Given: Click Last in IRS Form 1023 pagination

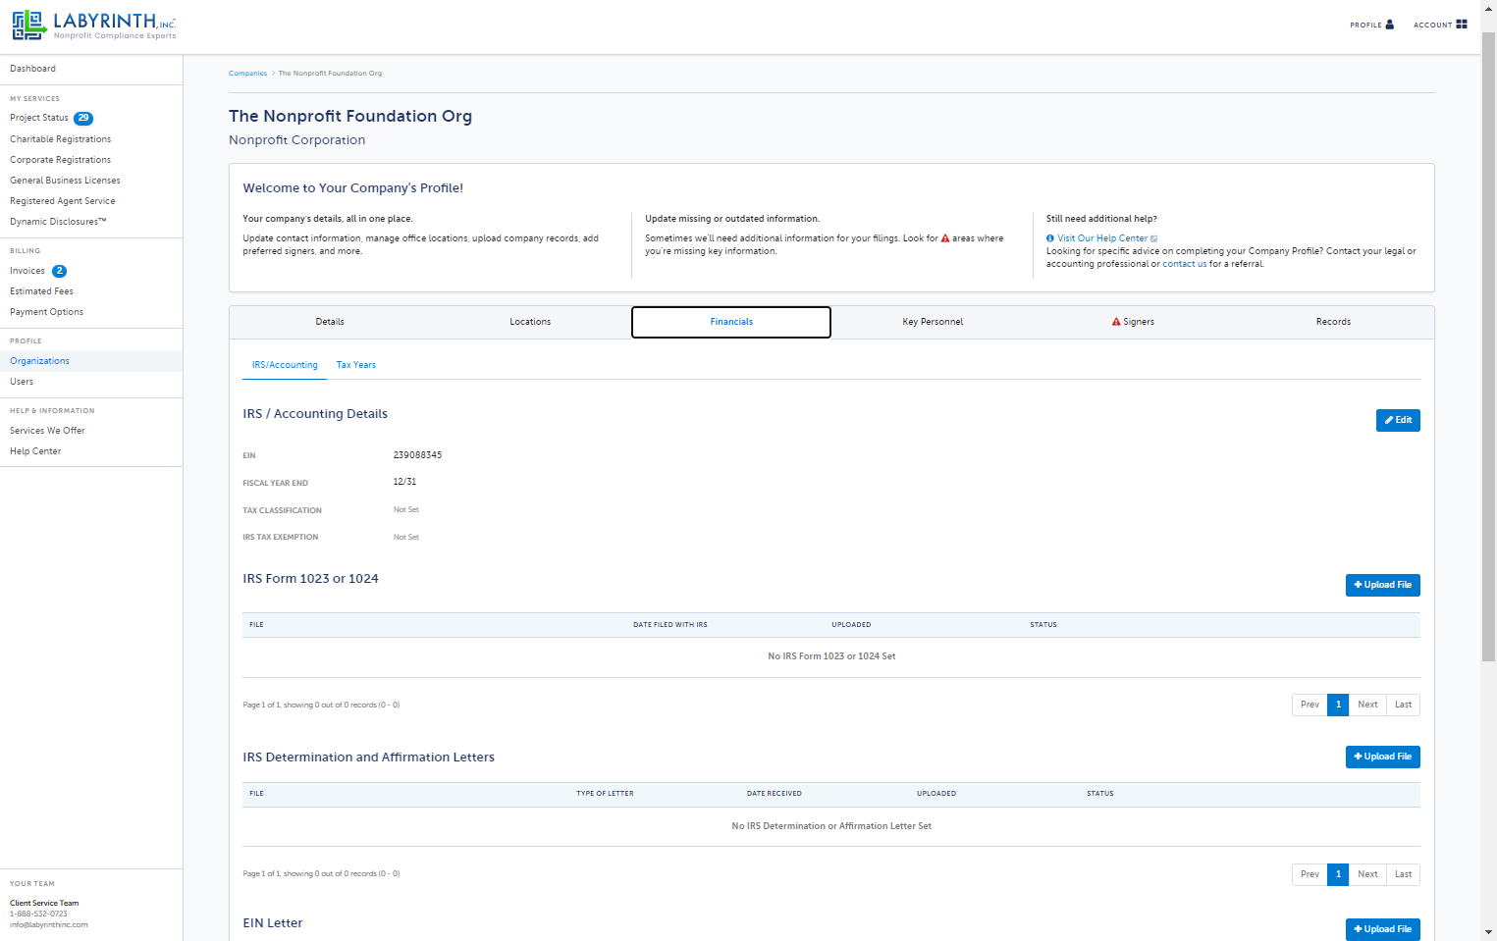Looking at the screenshot, I should tap(1403, 705).
